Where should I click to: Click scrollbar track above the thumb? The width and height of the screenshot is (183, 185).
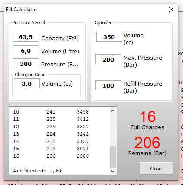[113, 130]
